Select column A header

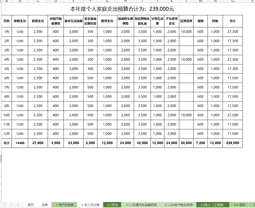[x=7, y=1]
